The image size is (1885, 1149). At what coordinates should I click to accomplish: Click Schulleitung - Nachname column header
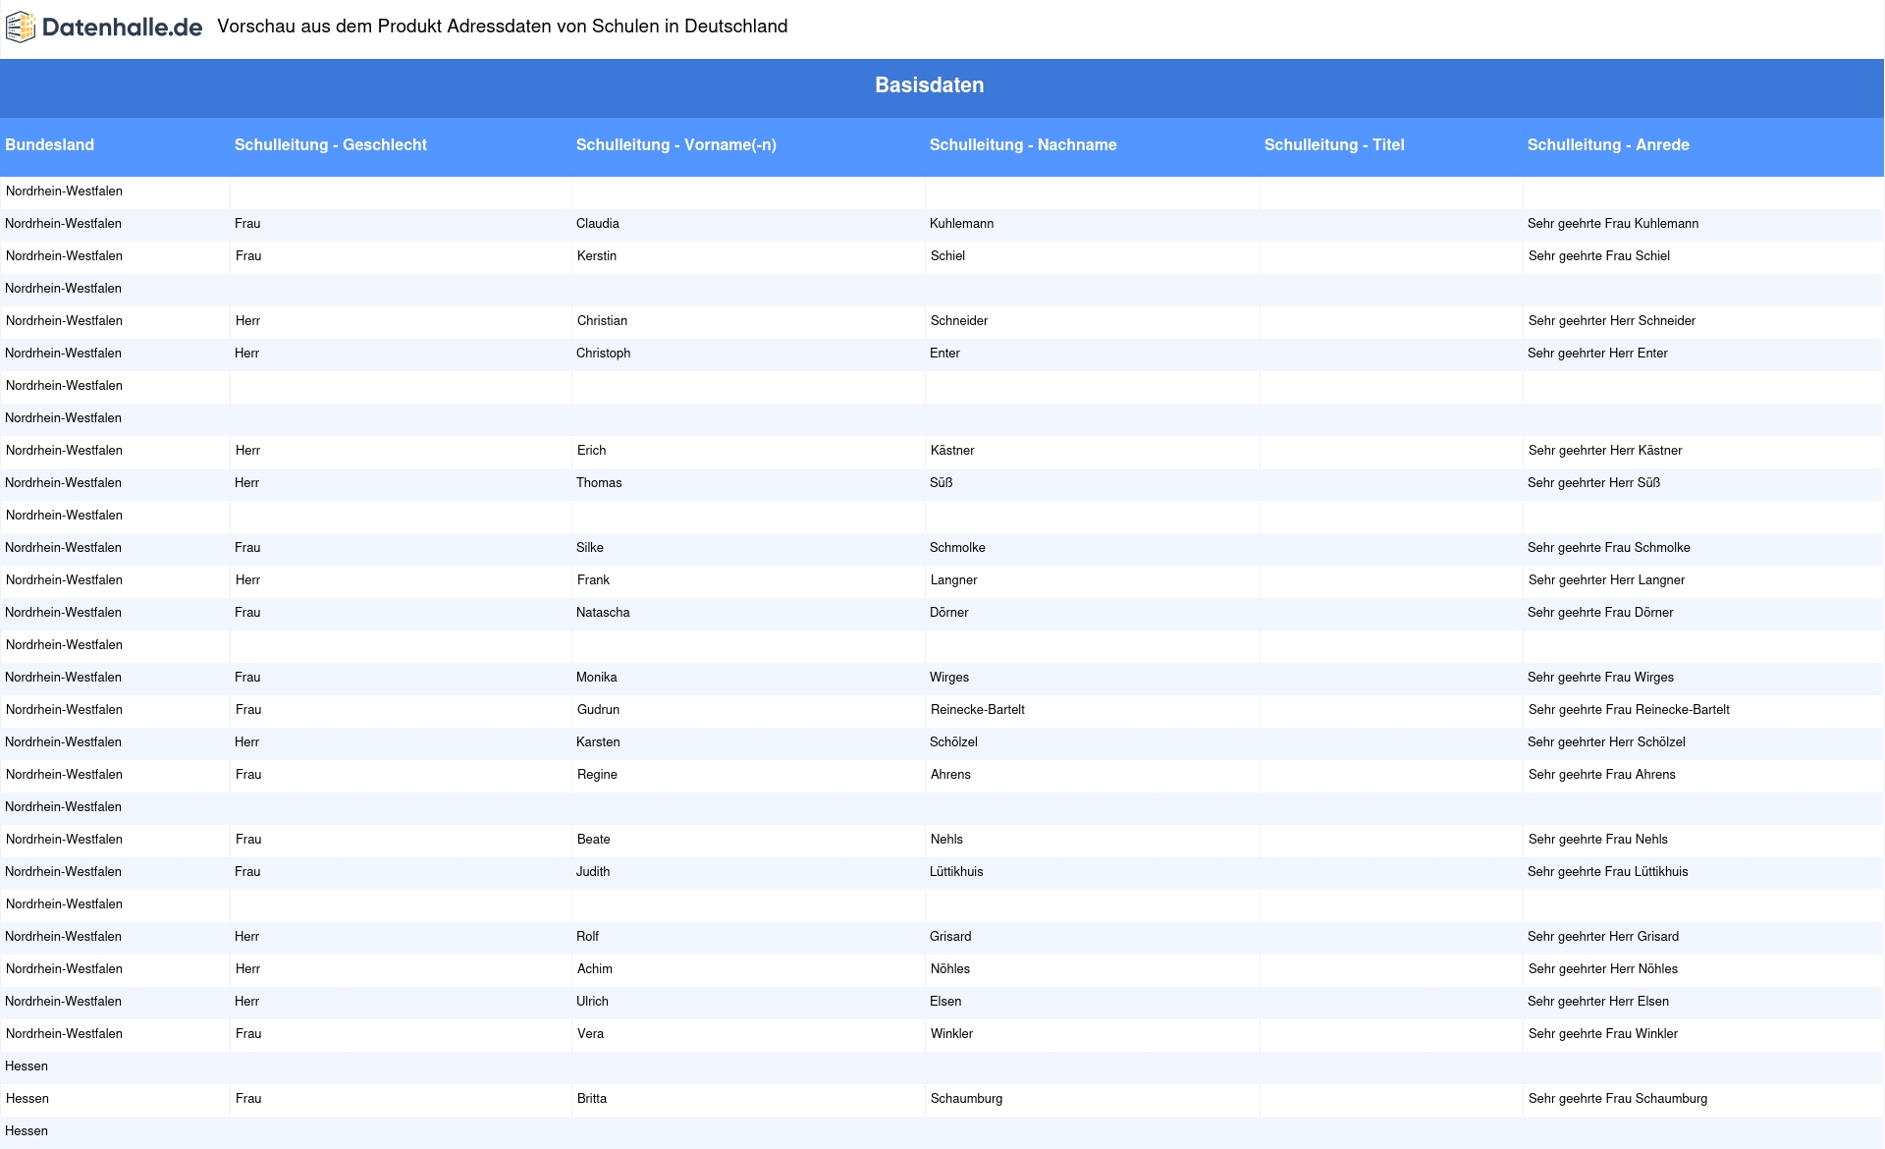(1022, 145)
